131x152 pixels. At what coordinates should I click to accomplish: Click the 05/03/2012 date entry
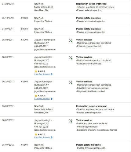(x=8, y=106)
